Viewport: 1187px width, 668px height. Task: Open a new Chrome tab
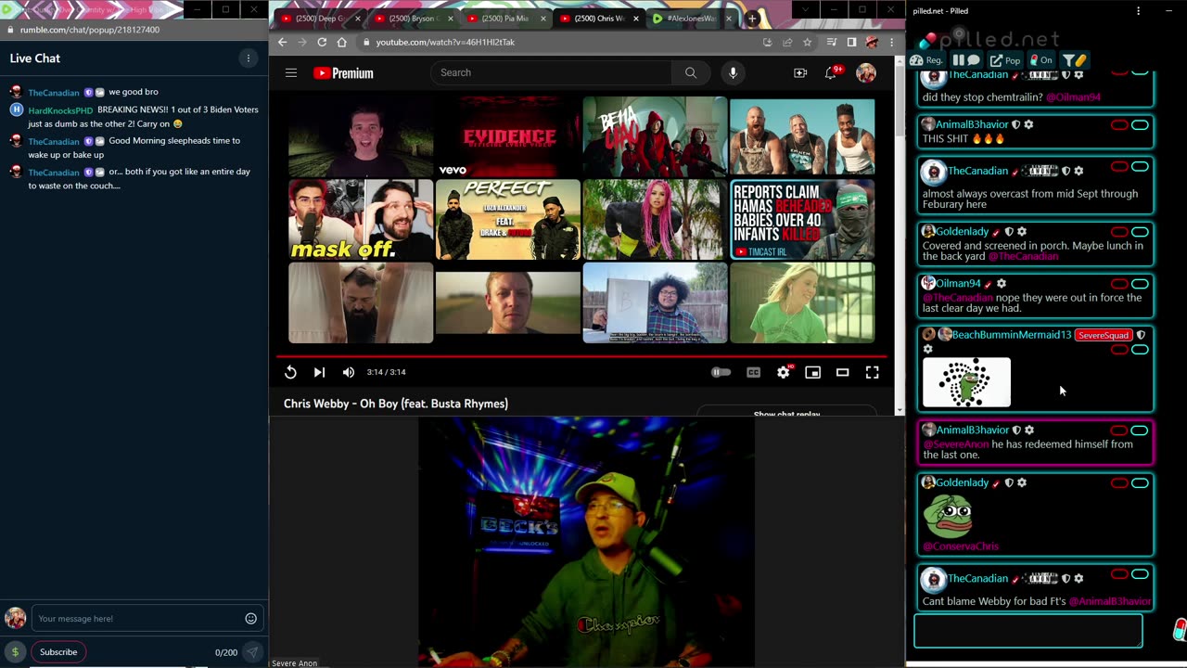point(752,19)
